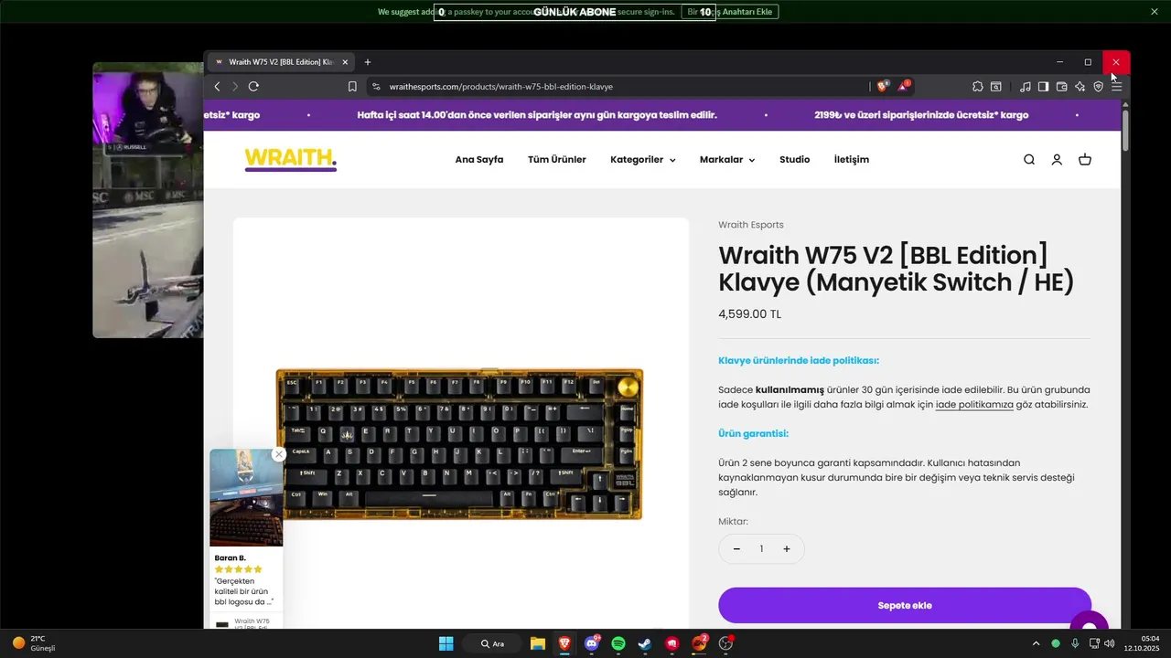
Task: Click the keyboard product image
Action: (459, 444)
